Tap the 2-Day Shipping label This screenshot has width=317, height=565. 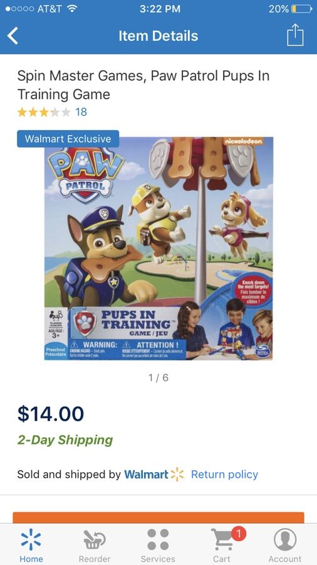tap(65, 440)
